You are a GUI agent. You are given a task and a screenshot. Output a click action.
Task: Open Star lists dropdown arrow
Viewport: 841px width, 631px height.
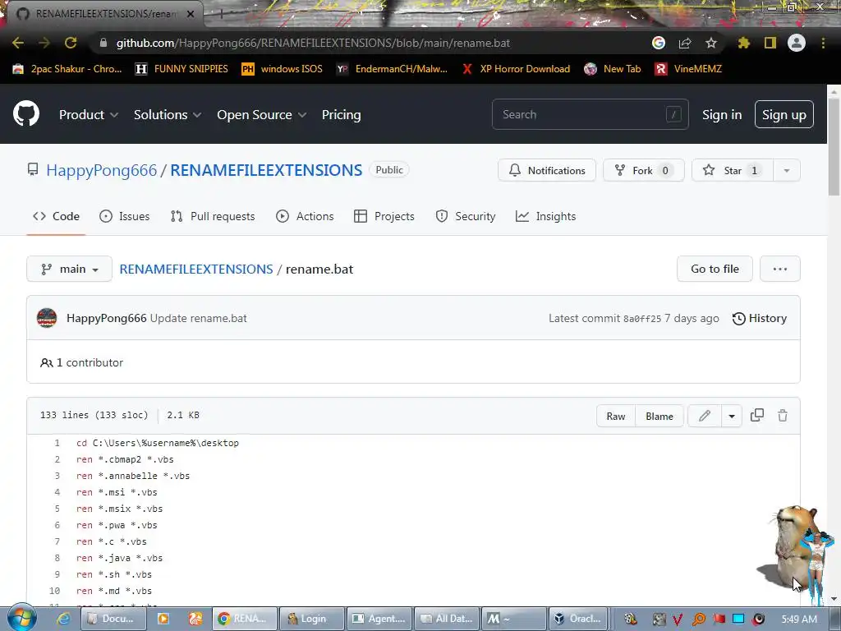coord(786,171)
